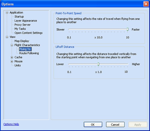Open the Options Help link
150x131 pixels.
pyautogui.click(x=11, y=124)
